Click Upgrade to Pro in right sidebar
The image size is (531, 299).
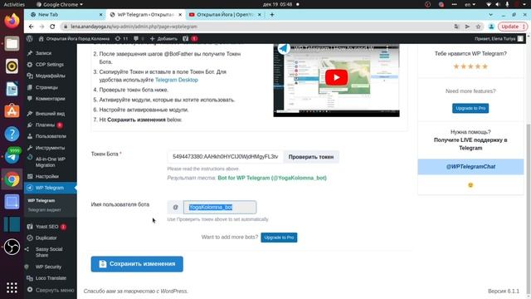[470, 108]
